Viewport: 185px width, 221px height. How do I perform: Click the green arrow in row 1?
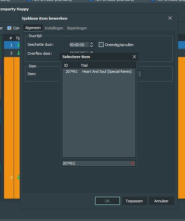pyautogui.click(x=19, y=45)
